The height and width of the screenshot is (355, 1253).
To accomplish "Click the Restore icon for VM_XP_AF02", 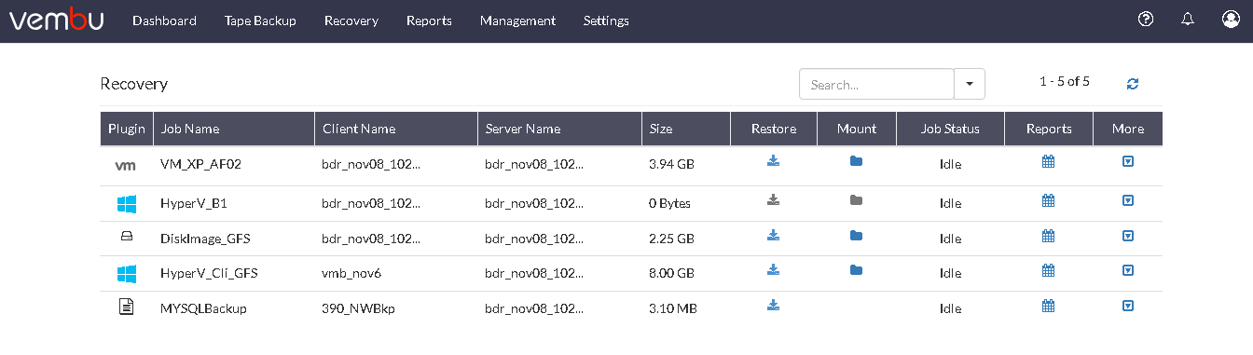I will tap(773, 161).
